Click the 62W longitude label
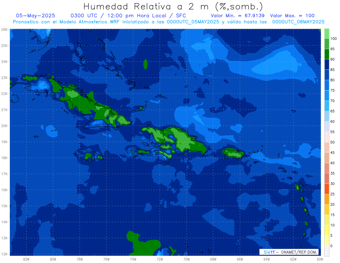 tap(293, 259)
